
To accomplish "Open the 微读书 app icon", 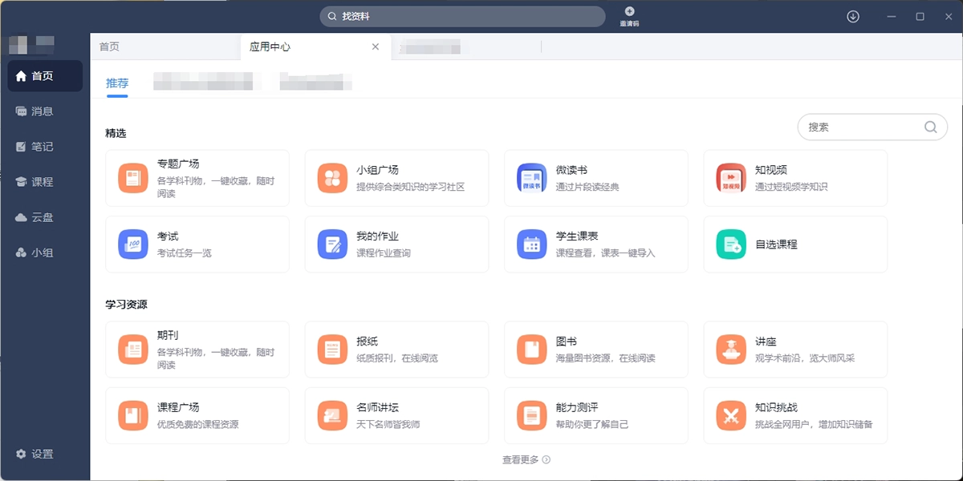I will pyautogui.click(x=530, y=177).
